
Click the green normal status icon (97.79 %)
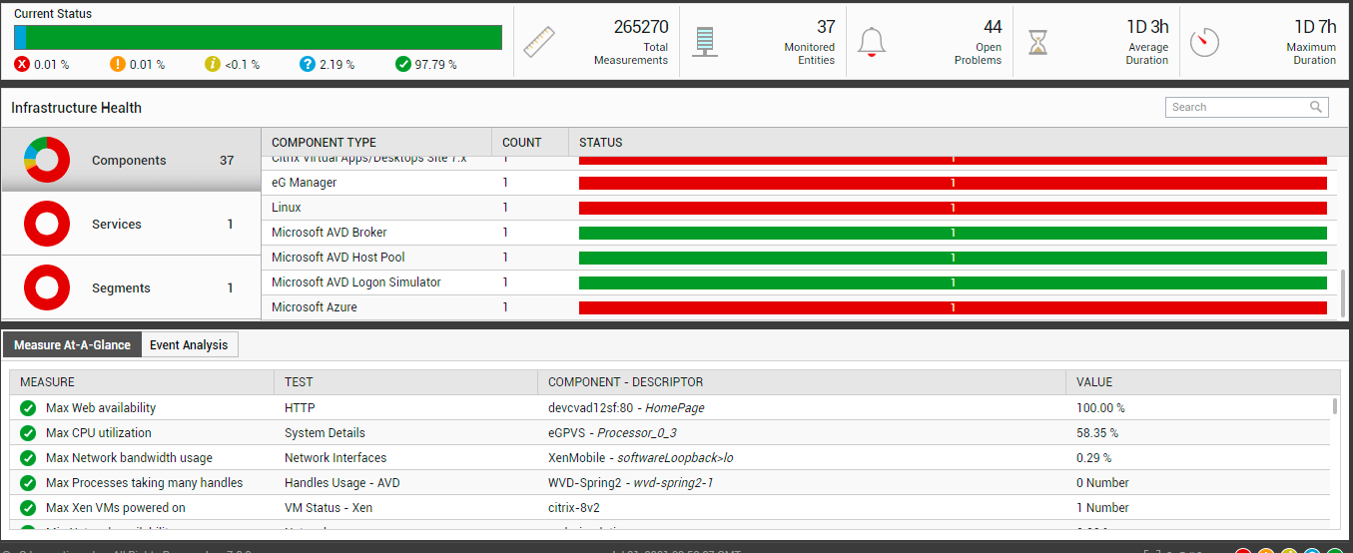(x=403, y=64)
